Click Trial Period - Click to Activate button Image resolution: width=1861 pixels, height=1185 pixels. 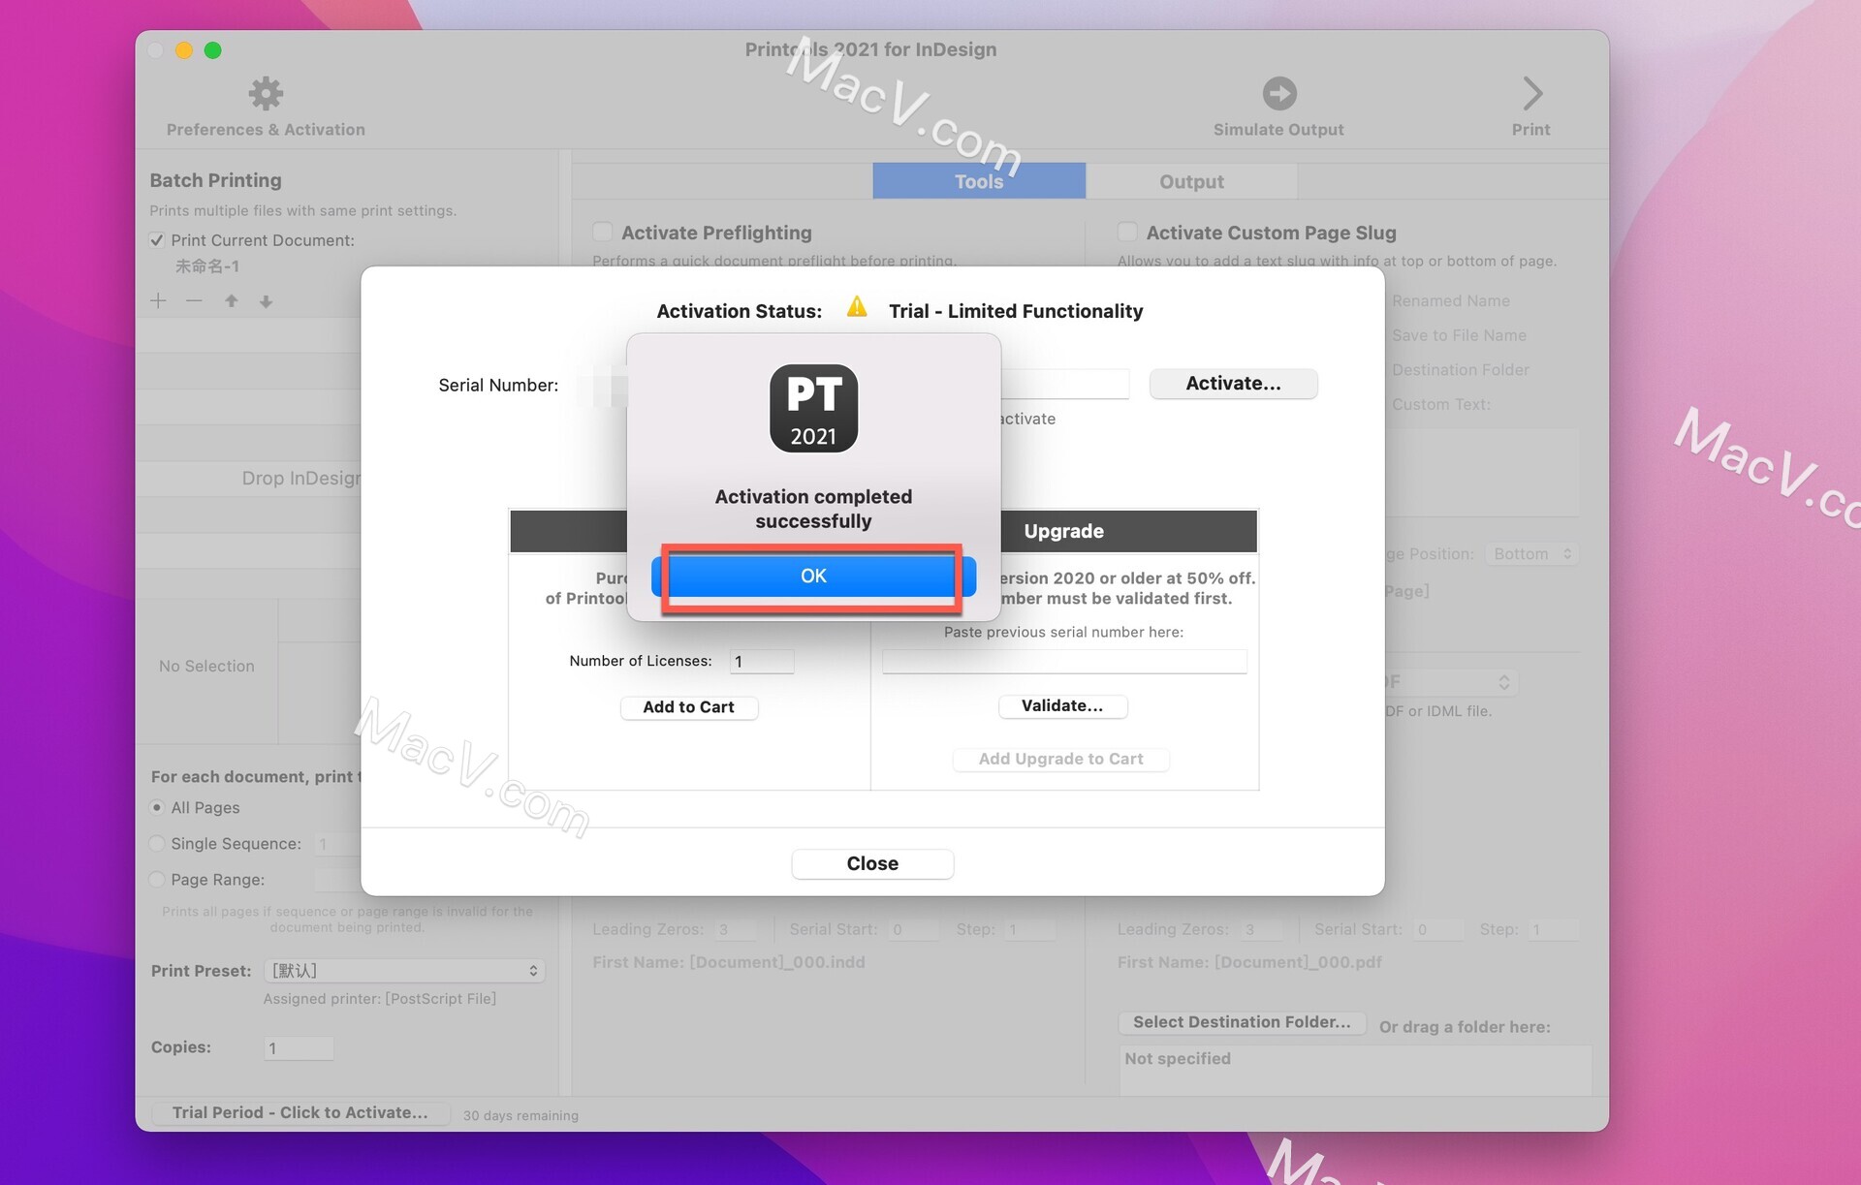click(x=300, y=1112)
